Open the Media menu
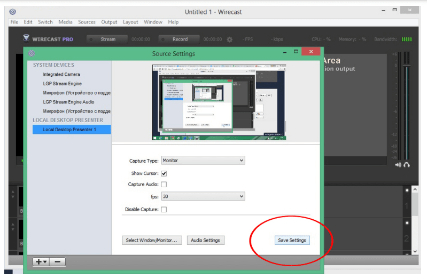 point(65,22)
